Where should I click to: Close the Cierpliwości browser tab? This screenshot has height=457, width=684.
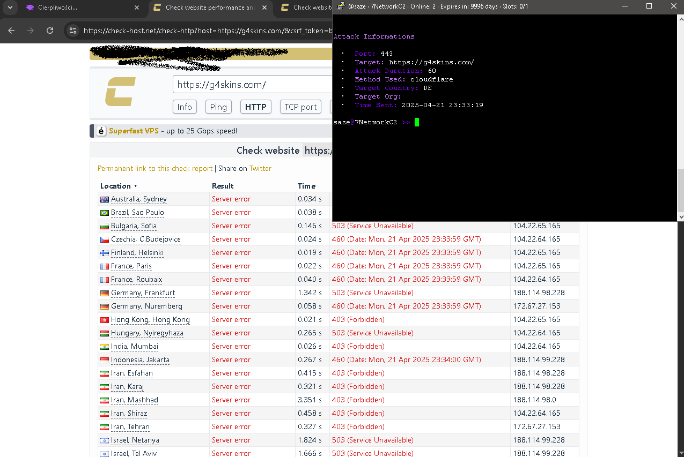(137, 8)
